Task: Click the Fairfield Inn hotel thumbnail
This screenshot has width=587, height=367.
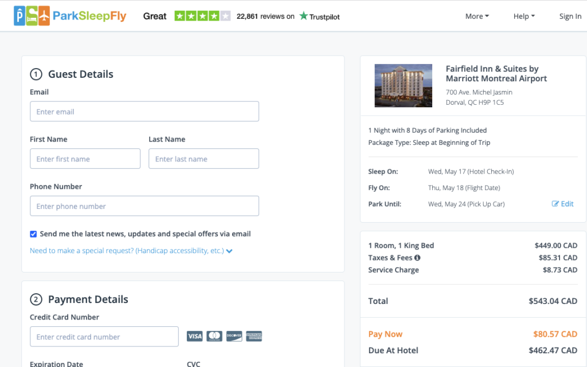Action: tap(403, 85)
